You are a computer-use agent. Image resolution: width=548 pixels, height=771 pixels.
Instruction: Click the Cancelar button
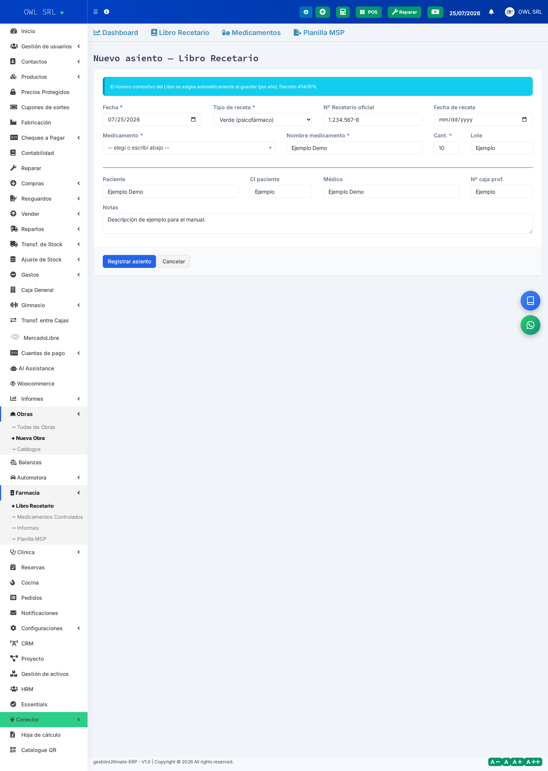coord(174,261)
